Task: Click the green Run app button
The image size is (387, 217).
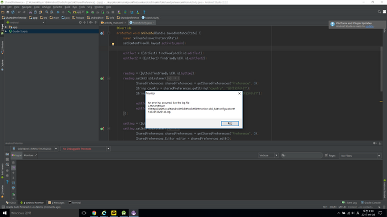Action: (x=88, y=12)
